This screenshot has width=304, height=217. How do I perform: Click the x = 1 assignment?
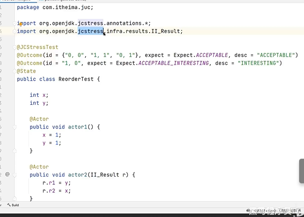click(x=52, y=135)
